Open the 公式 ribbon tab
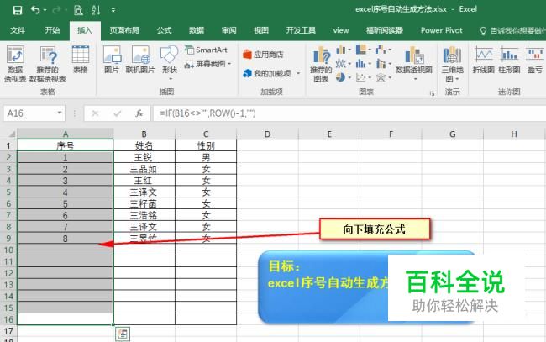 click(x=164, y=30)
